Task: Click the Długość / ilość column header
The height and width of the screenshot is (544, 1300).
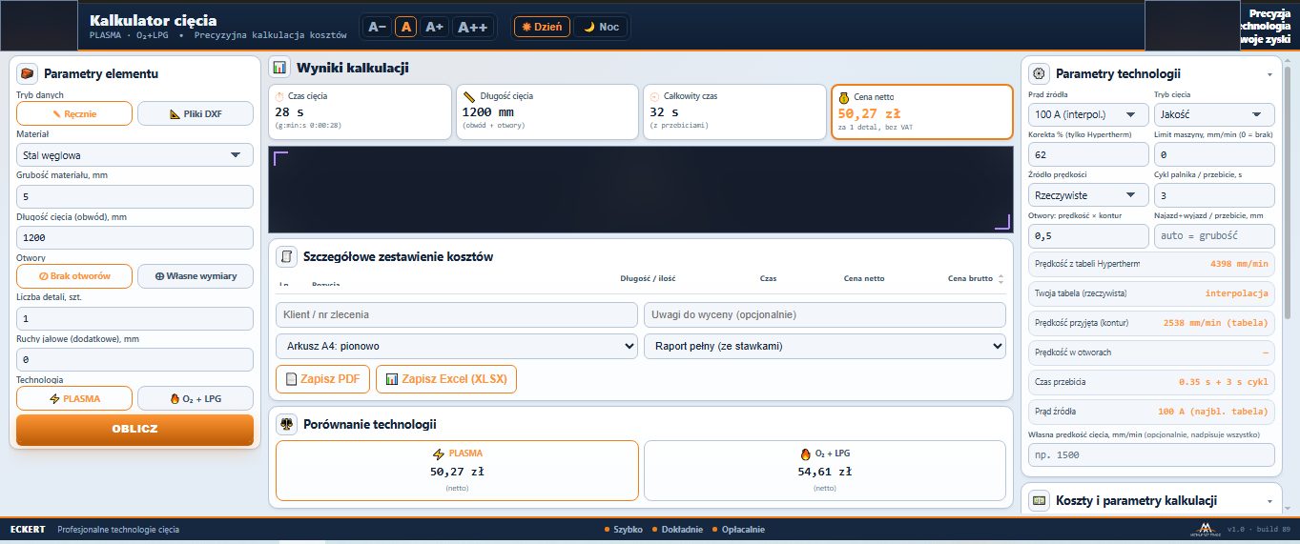Action: pyautogui.click(x=648, y=278)
